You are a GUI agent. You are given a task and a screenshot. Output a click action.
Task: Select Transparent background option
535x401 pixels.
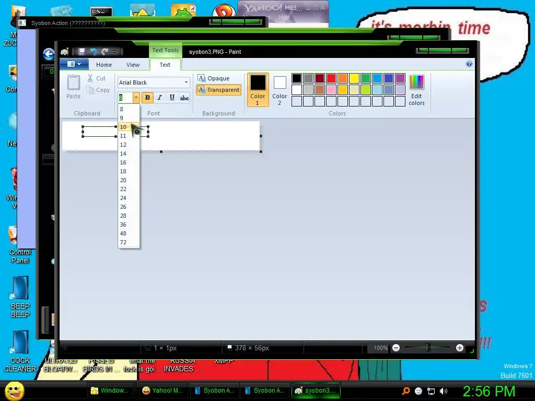tap(219, 90)
